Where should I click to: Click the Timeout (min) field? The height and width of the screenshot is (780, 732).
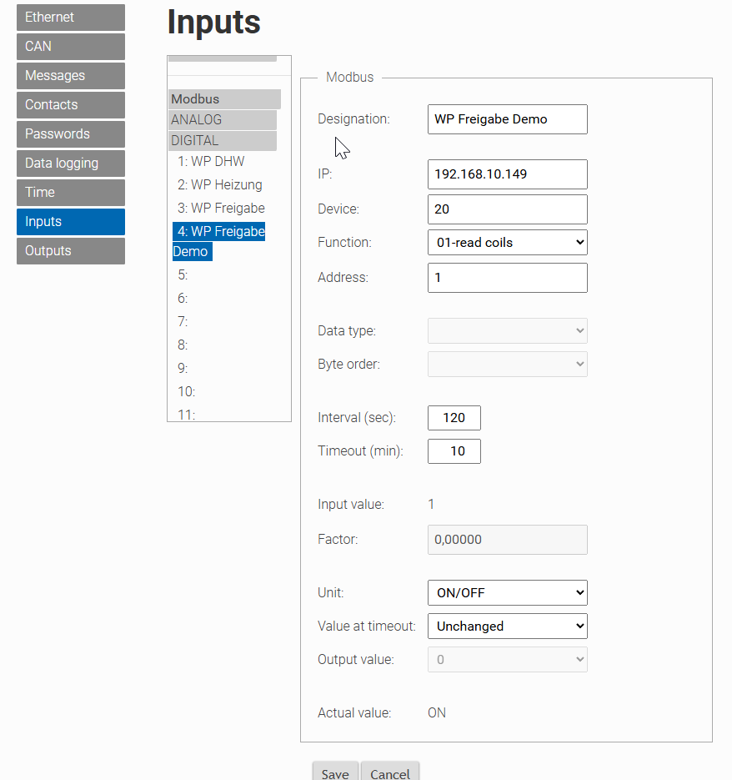click(454, 451)
